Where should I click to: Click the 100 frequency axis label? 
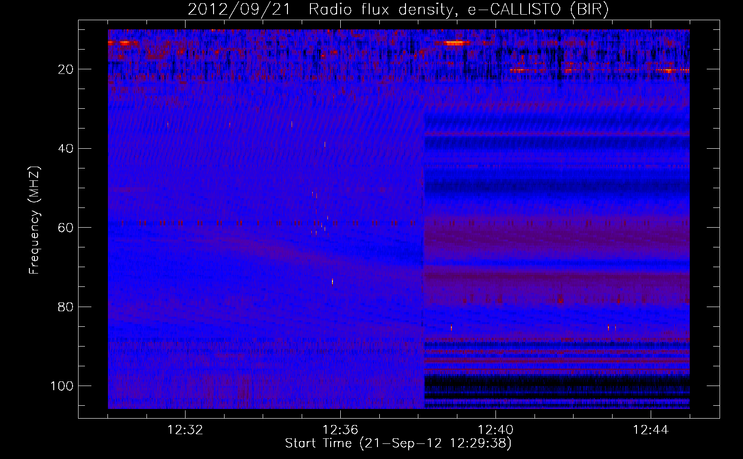point(62,386)
